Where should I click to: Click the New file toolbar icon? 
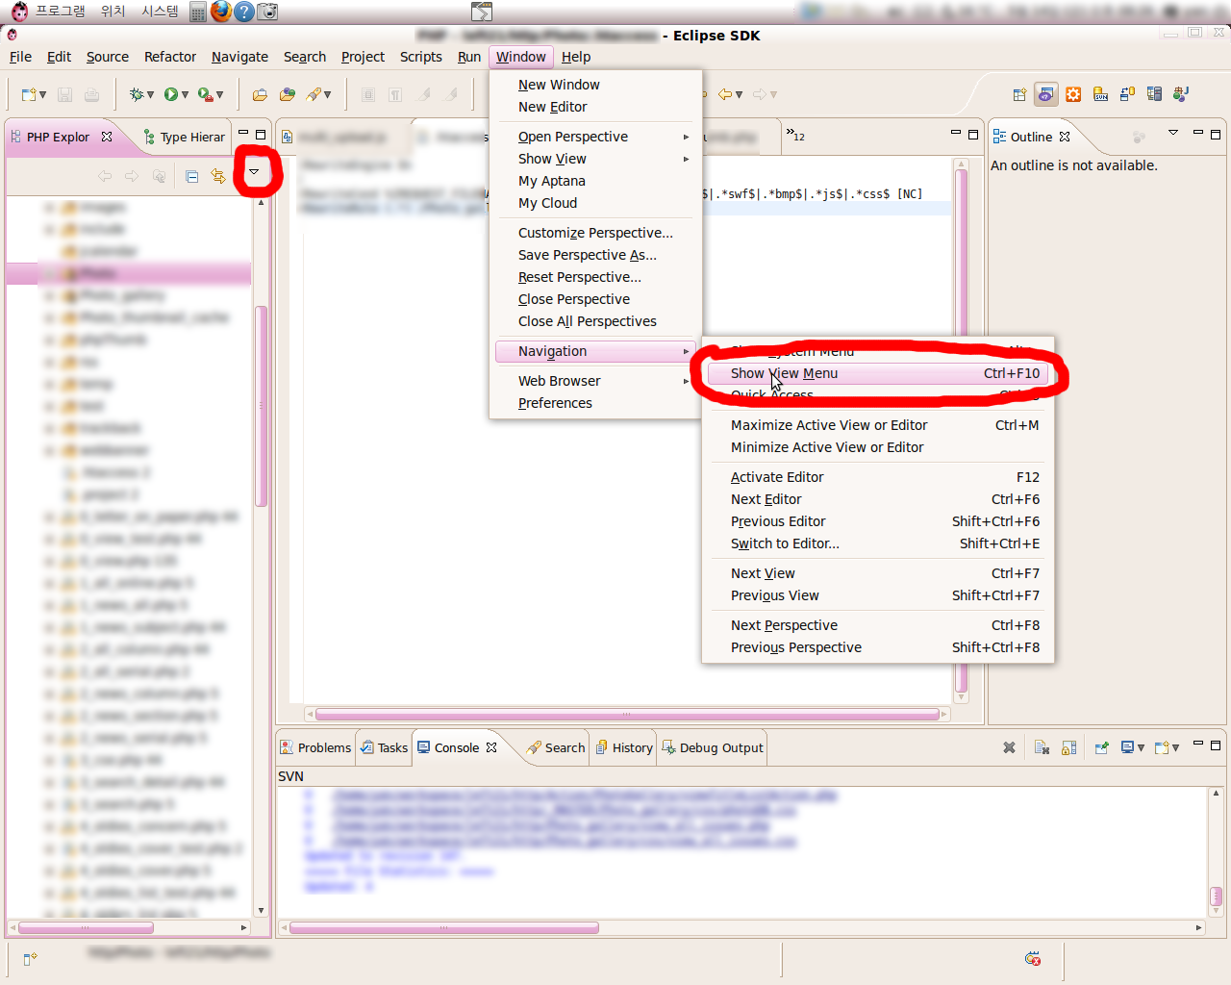29,94
